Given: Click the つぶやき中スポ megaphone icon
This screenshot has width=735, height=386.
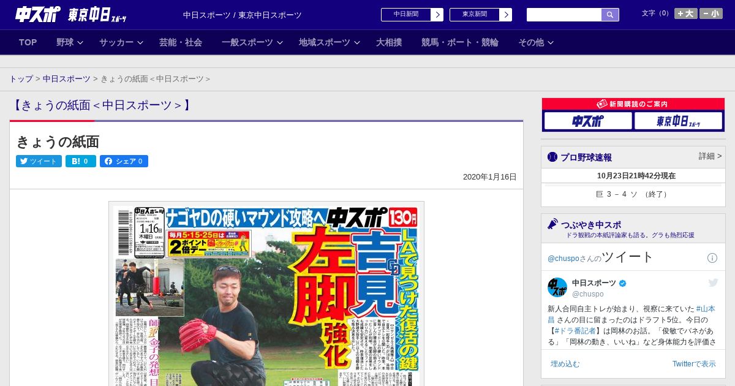Looking at the screenshot, I should pyautogui.click(x=552, y=224).
